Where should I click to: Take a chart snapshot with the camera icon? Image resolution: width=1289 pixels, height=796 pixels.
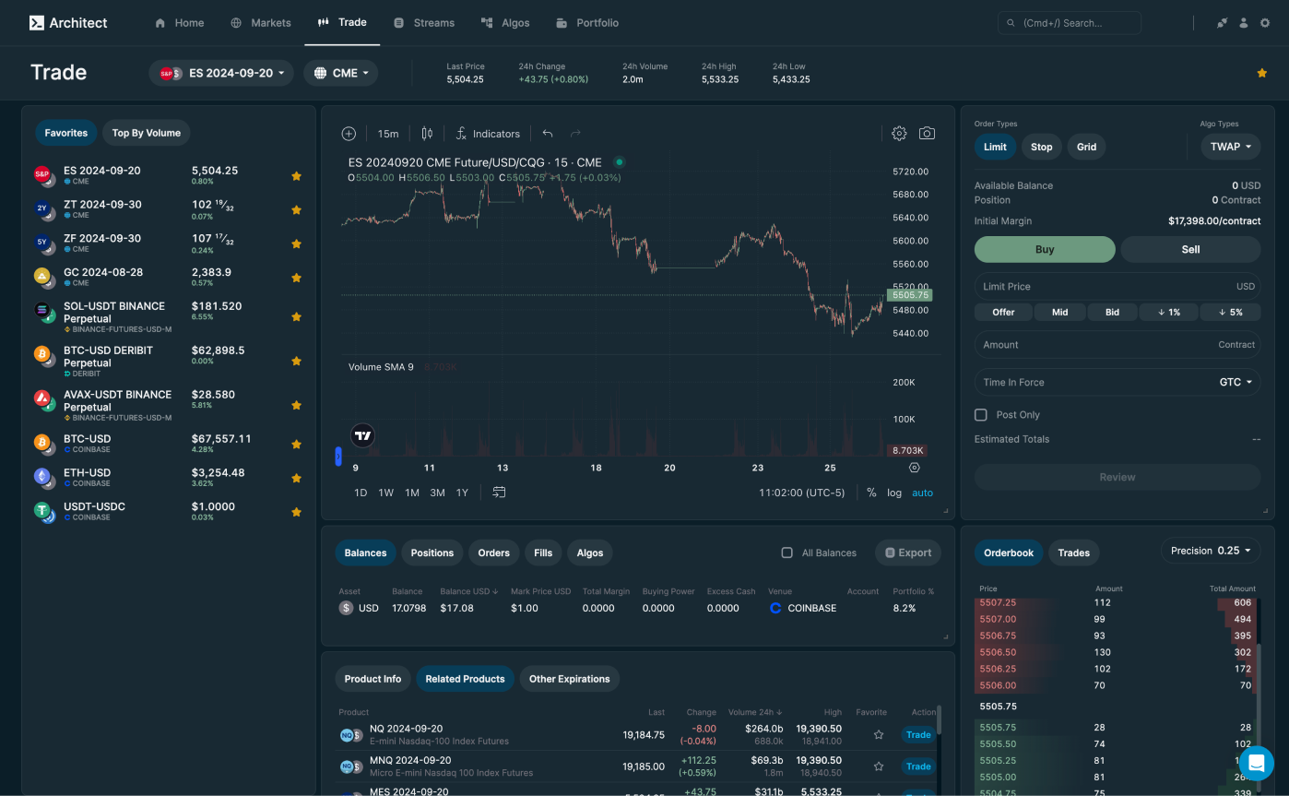pyautogui.click(x=927, y=133)
